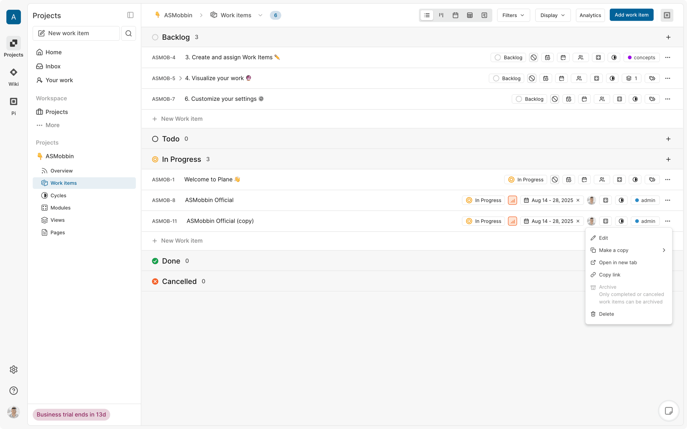Expand Work items breadcrumb chevron
Viewport: 687px width, 429px height.
click(260, 15)
